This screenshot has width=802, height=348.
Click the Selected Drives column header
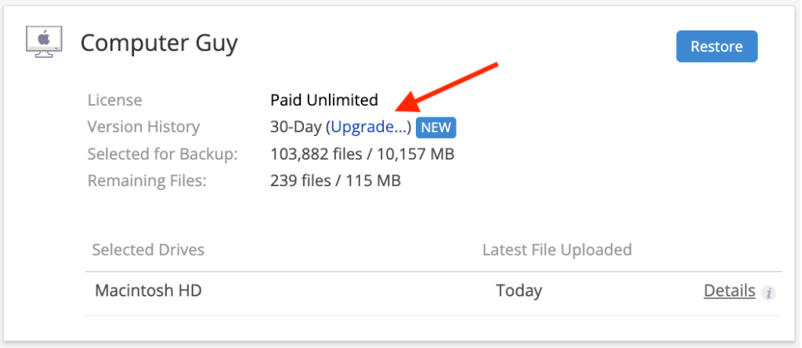pyautogui.click(x=148, y=250)
